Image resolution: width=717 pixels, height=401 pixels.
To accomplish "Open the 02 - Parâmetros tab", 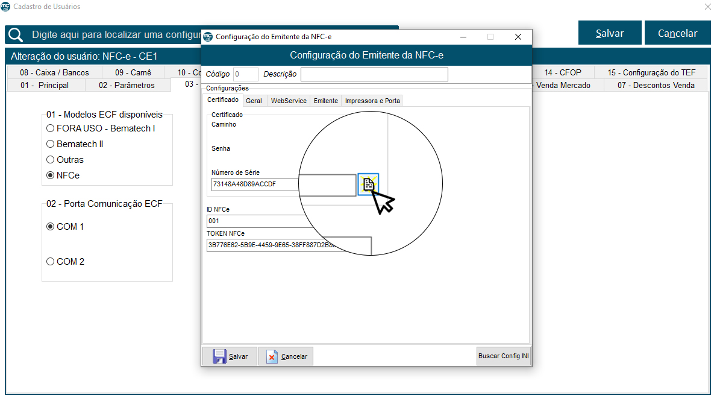I will (x=127, y=85).
